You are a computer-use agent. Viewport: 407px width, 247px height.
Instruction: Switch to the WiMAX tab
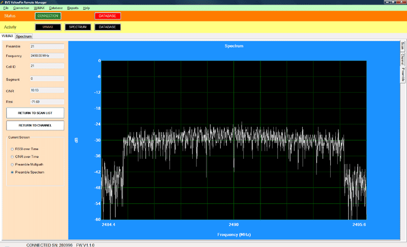(8, 36)
